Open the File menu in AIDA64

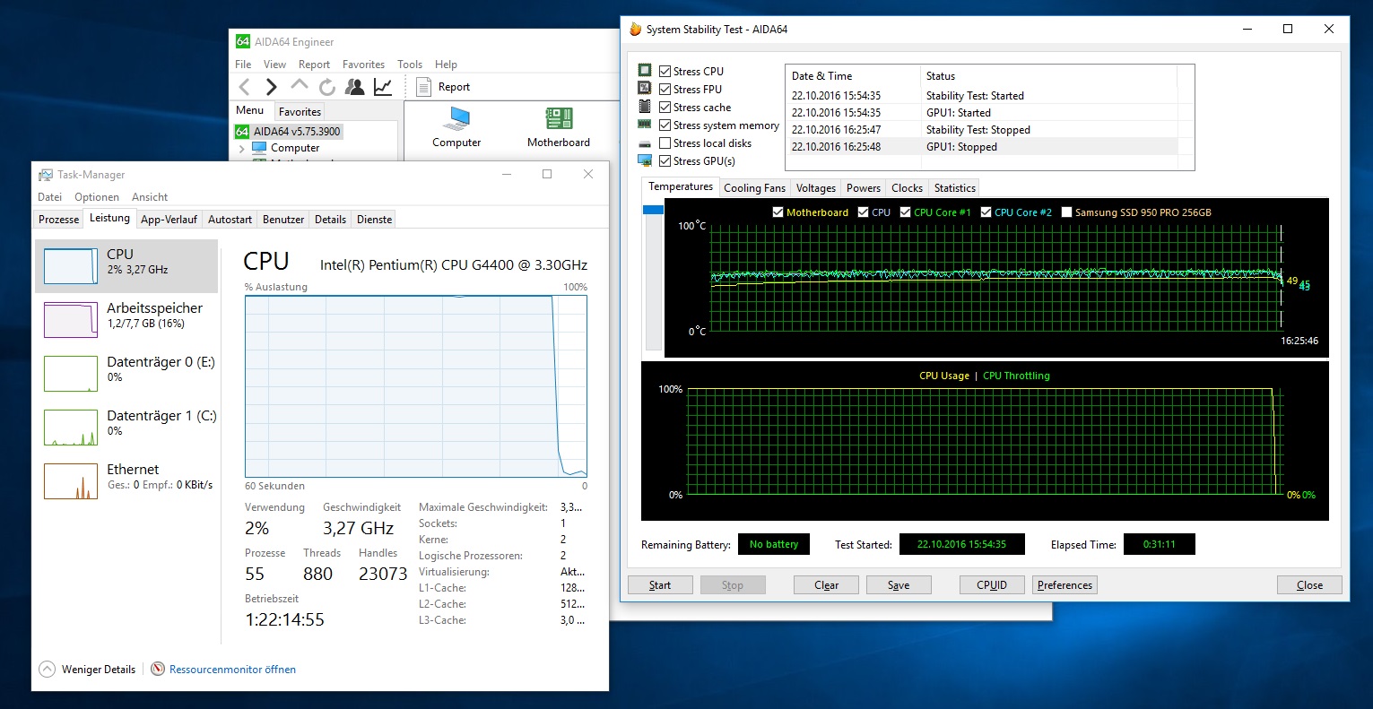[243, 65]
